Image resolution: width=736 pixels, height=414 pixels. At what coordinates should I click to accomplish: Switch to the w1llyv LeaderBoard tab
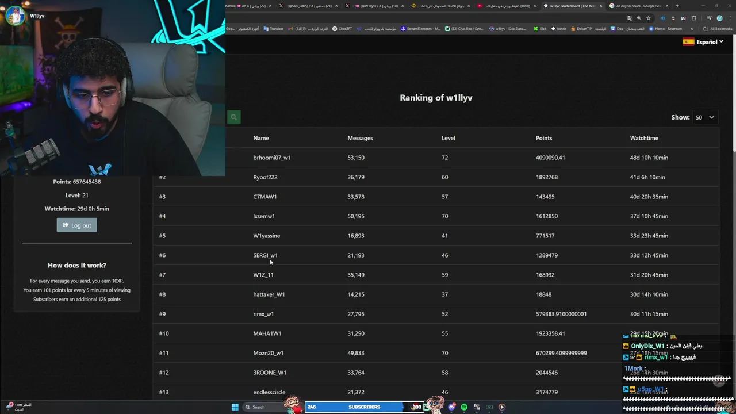point(572,6)
